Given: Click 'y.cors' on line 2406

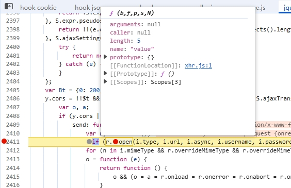Looking at the screenshot, I should tap(55, 98).
